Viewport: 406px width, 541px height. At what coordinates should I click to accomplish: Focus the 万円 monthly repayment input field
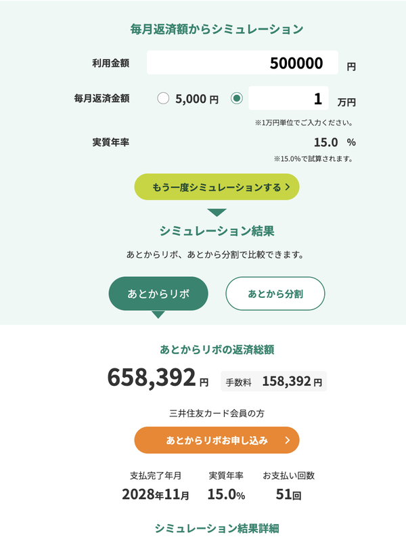(x=288, y=99)
